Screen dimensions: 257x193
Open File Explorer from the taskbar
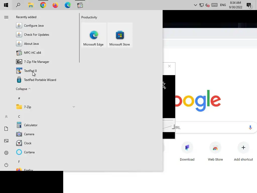click(x=31, y=5)
